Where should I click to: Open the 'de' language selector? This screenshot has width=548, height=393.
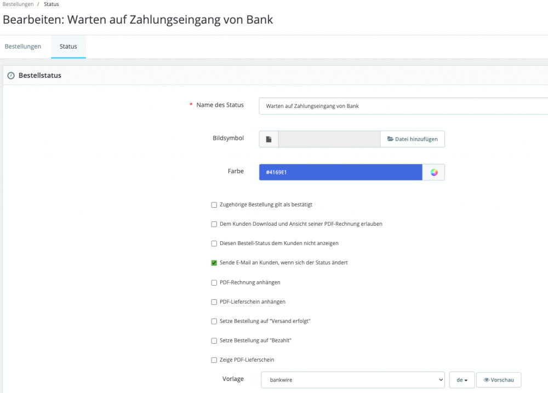[461, 379]
